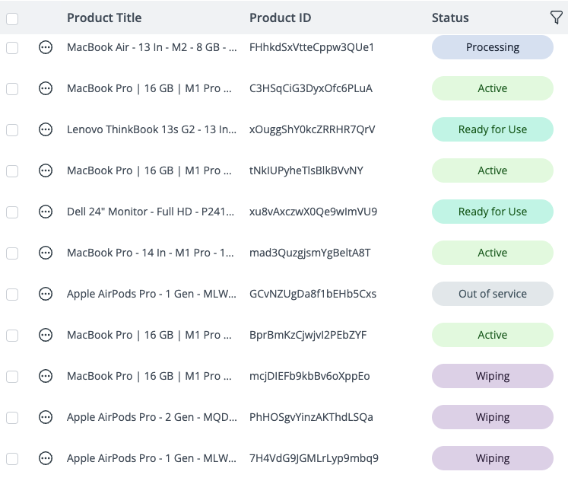The width and height of the screenshot is (568, 481).
Task: Toggle the select-all checkbox in header
Action: (x=12, y=18)
